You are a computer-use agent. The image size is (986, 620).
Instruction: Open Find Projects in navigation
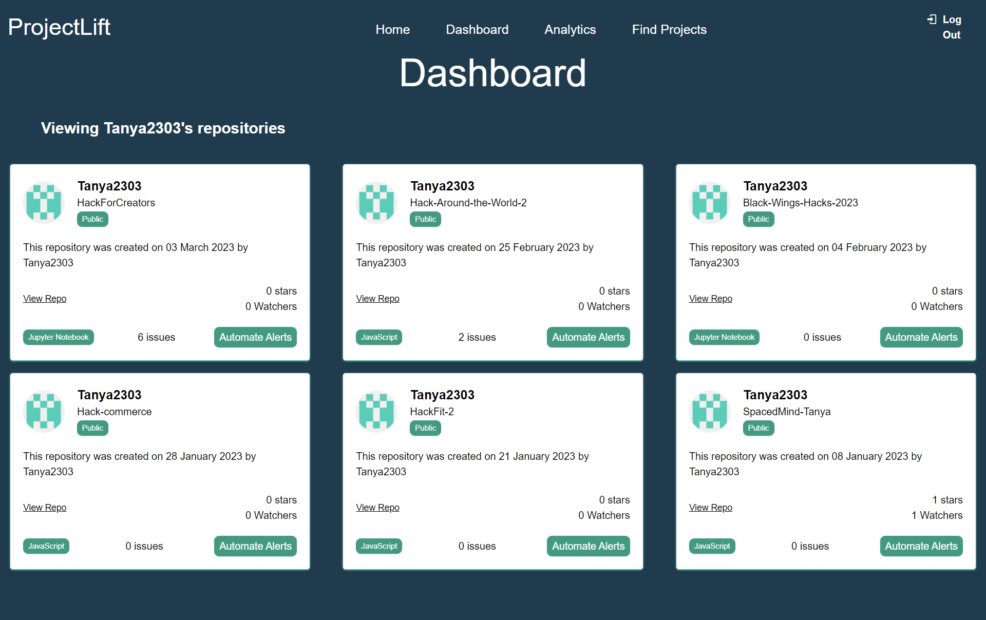(669, 30)
